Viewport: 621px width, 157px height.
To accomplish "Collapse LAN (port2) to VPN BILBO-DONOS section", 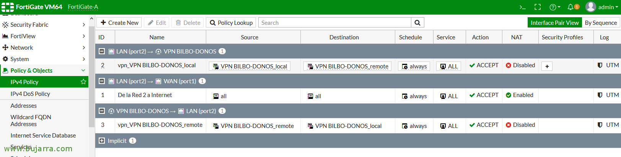I will click(x=102, y=51).
